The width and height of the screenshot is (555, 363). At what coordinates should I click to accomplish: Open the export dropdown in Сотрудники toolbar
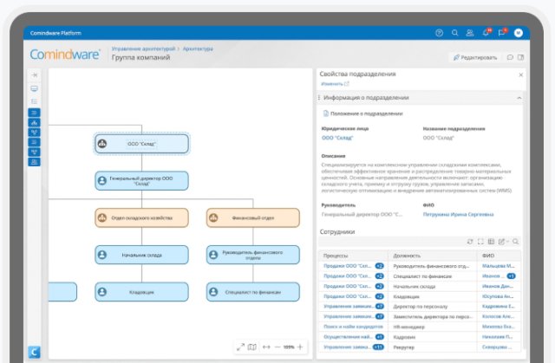503,242
